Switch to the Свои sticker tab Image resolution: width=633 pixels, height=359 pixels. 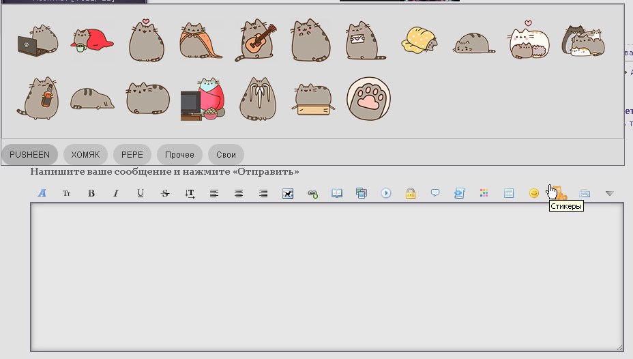[x=226, y=155]
